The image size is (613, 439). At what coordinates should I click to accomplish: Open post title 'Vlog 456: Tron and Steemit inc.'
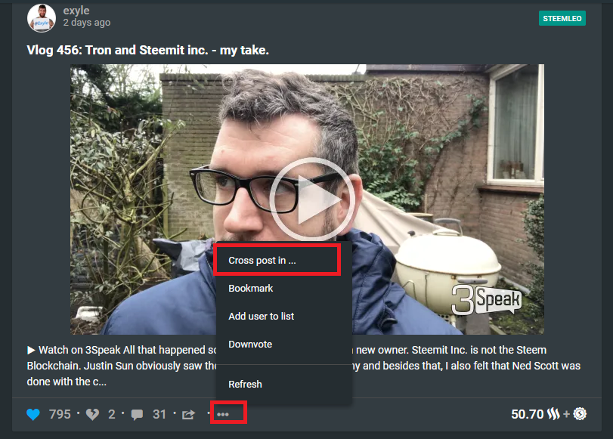(148, 50)
